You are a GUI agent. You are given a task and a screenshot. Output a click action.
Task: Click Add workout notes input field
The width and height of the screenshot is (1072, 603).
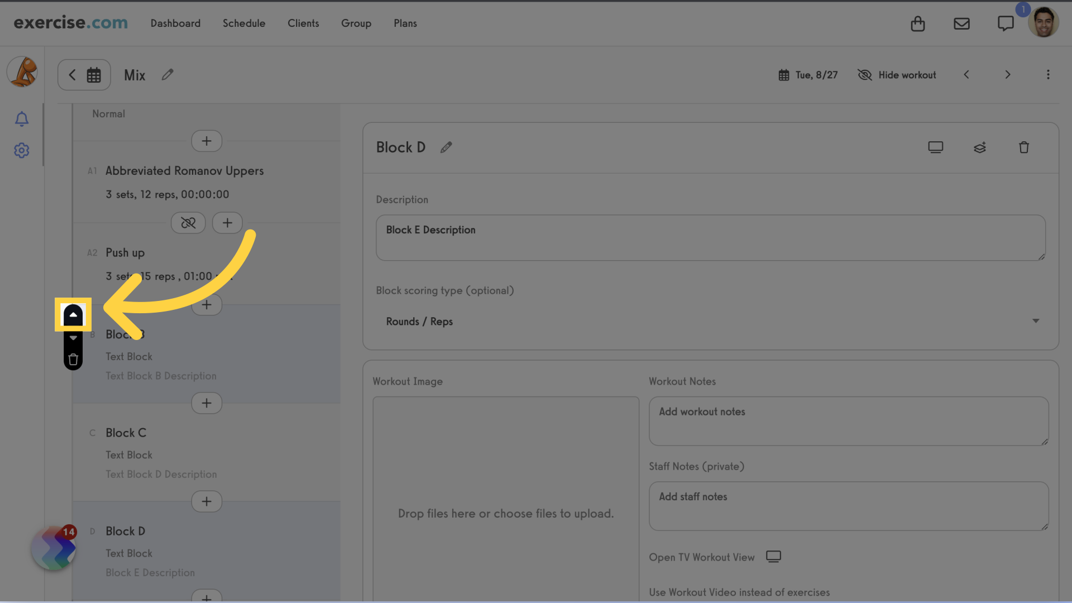pyautogui.click(x=848, y=421)
